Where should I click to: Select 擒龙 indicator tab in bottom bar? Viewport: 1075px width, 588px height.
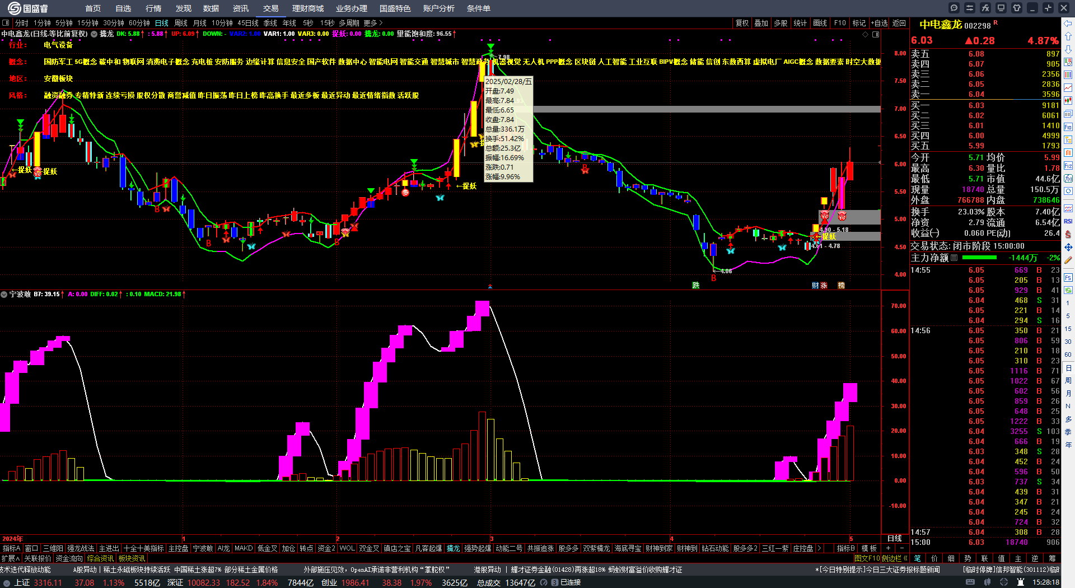click(x=453, y=548)
